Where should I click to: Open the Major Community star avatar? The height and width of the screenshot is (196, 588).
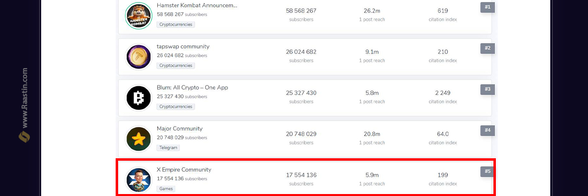point(139,139)
